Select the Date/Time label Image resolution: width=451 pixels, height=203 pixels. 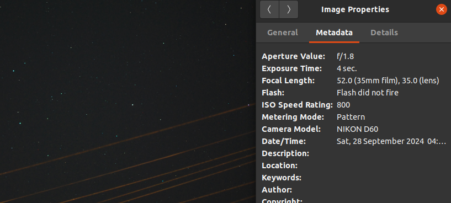click(x=284, y=141)
